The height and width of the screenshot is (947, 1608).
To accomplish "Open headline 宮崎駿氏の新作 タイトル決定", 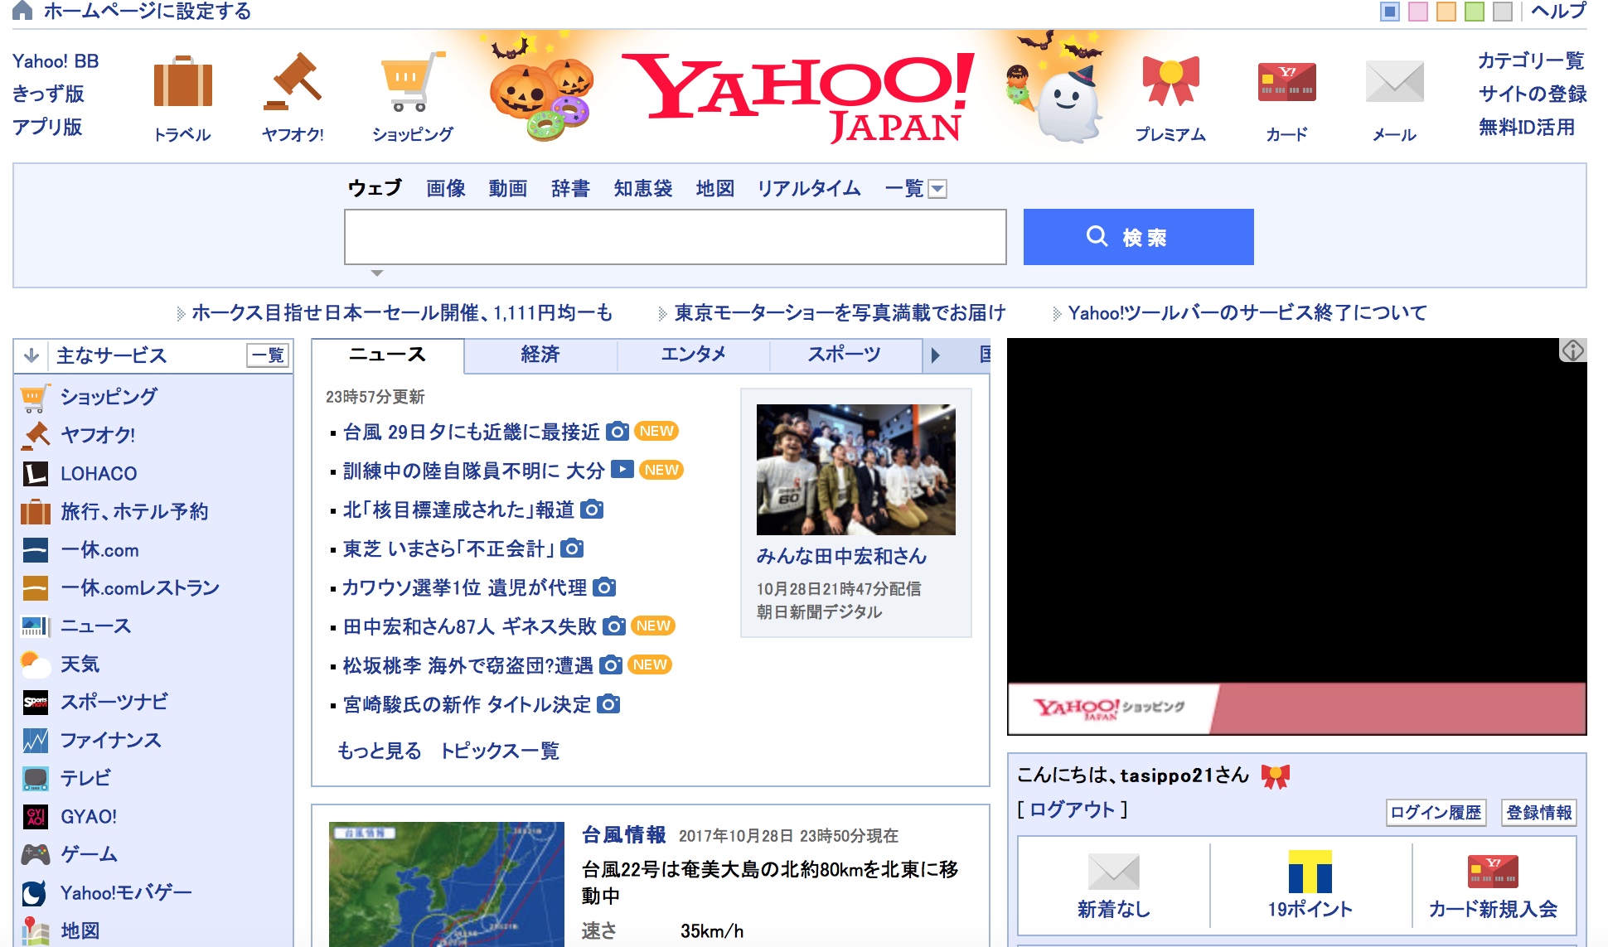I will coord(467,704).
